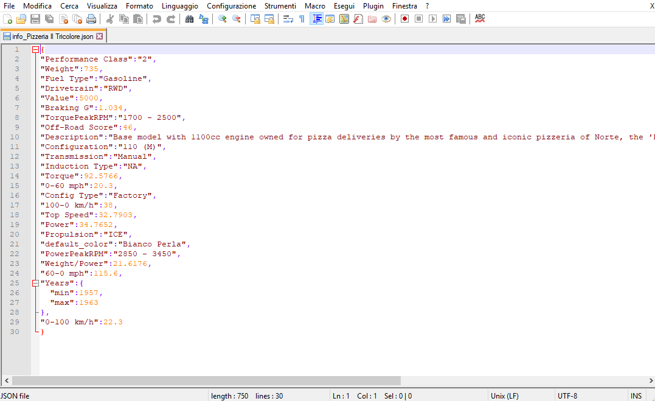Click the horizontal scrollbar thumb

point(206,380)
